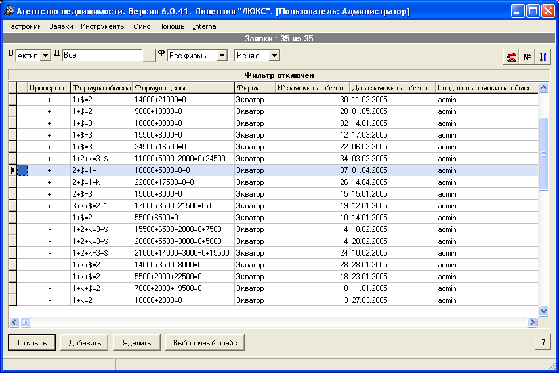Select cell 7000+2000+19500=0
The width and height of the screenshot is (559, 373).
pyautogui.click(x=184, y=288)
